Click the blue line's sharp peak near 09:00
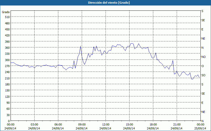Screen dimensions: 211x131 point(80,46)
